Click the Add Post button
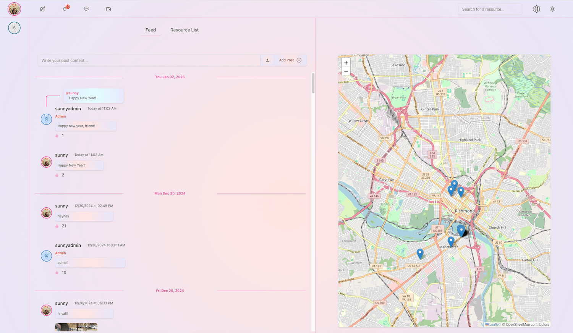Image resolution: width=573 pixels, height=333 pixels. (x=290, y=60)
